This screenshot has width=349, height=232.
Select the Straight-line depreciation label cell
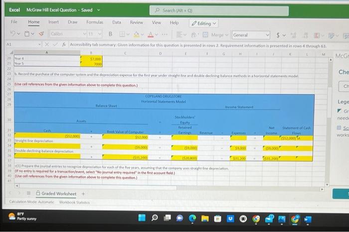click(47, 141)
